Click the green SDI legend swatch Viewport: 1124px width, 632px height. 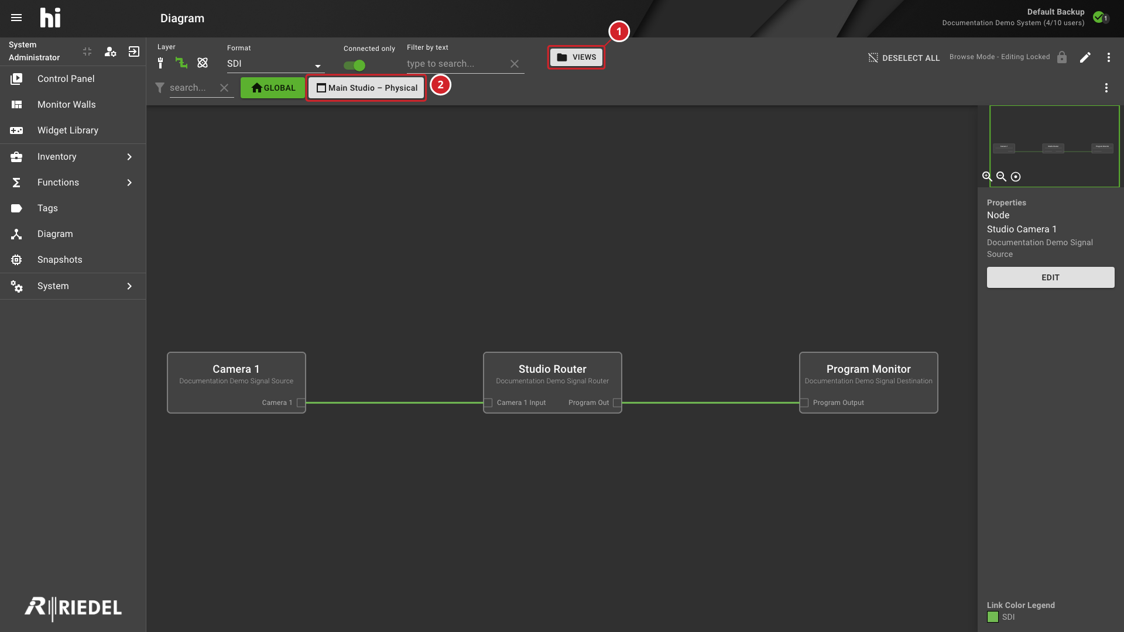tap(993, 617)
